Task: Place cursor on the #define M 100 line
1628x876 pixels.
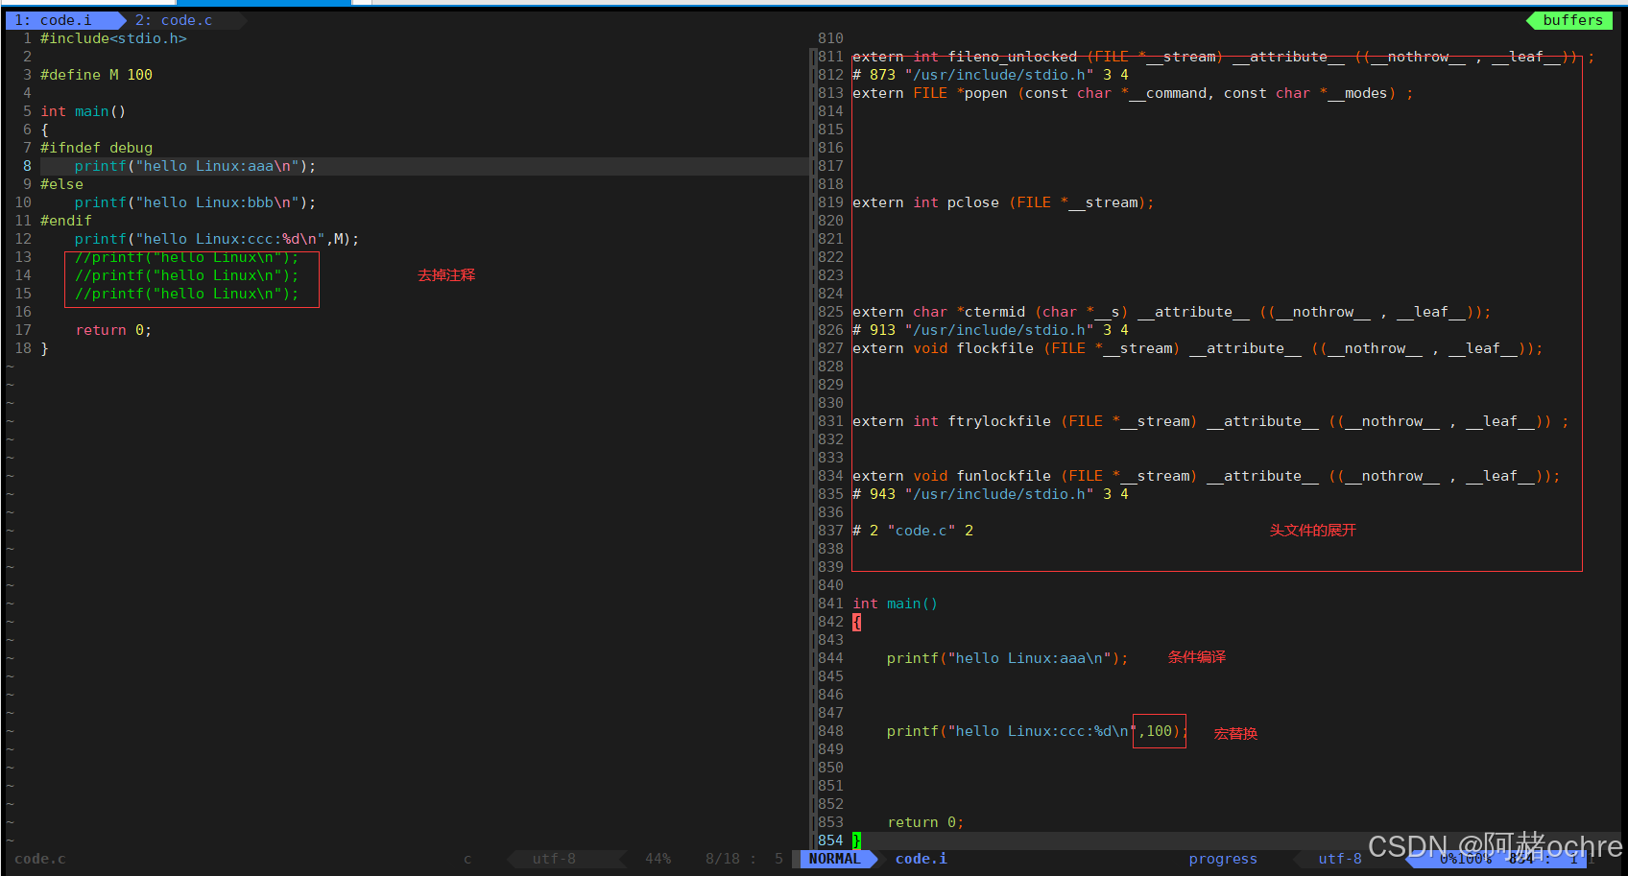Action: [96, 75]
